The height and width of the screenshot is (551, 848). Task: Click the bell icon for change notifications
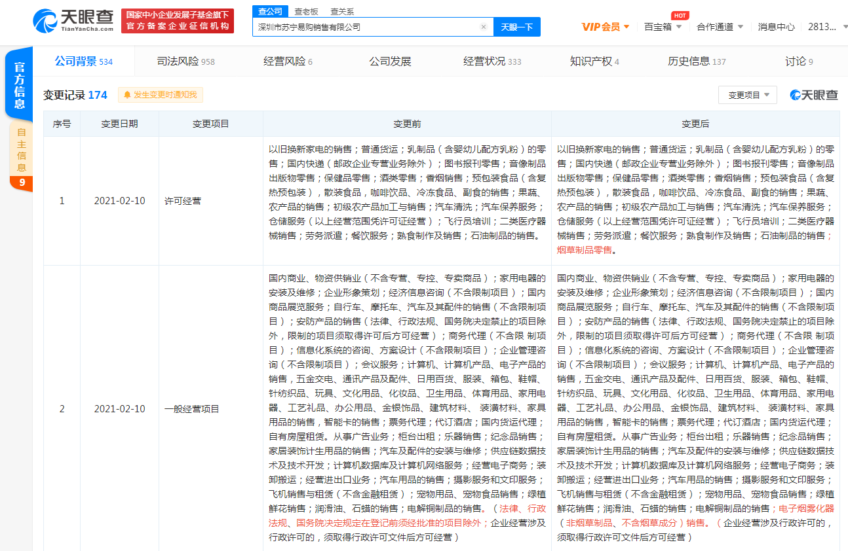126,95
